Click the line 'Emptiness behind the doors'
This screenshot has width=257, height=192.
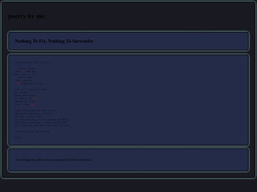[x=35, y=110]
